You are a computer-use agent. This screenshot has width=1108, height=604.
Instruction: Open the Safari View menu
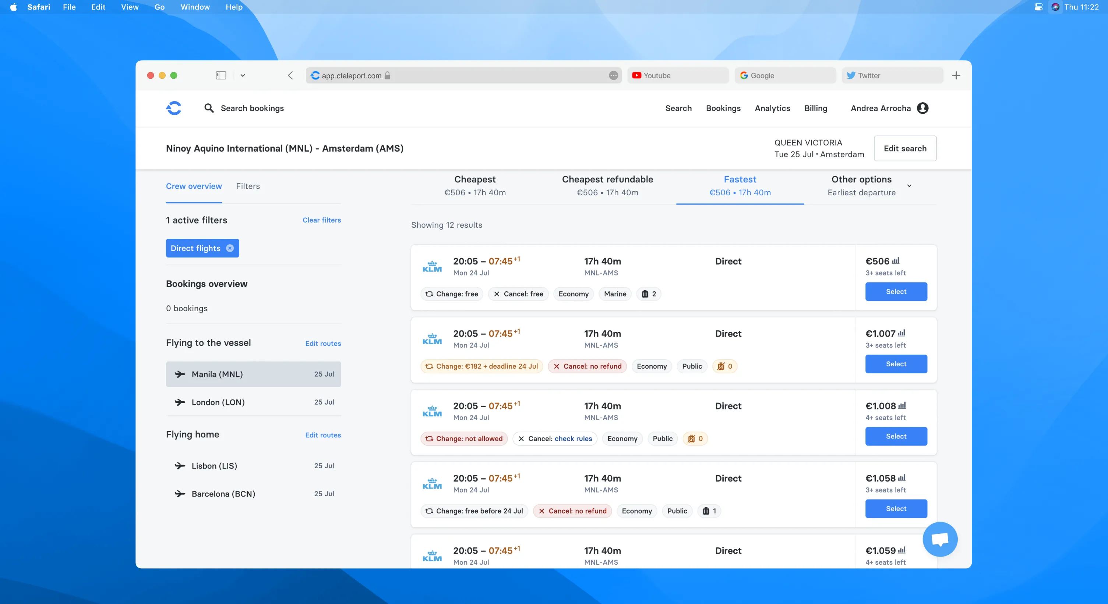130,7
